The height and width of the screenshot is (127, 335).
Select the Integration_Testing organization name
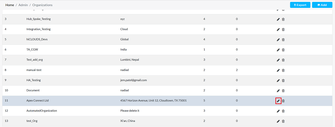[x=39, y=29]
